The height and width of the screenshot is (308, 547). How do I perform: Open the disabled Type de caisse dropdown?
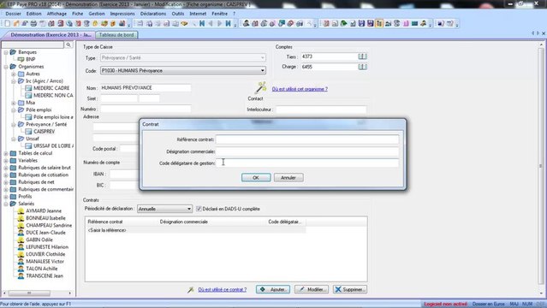coord(262,57)
